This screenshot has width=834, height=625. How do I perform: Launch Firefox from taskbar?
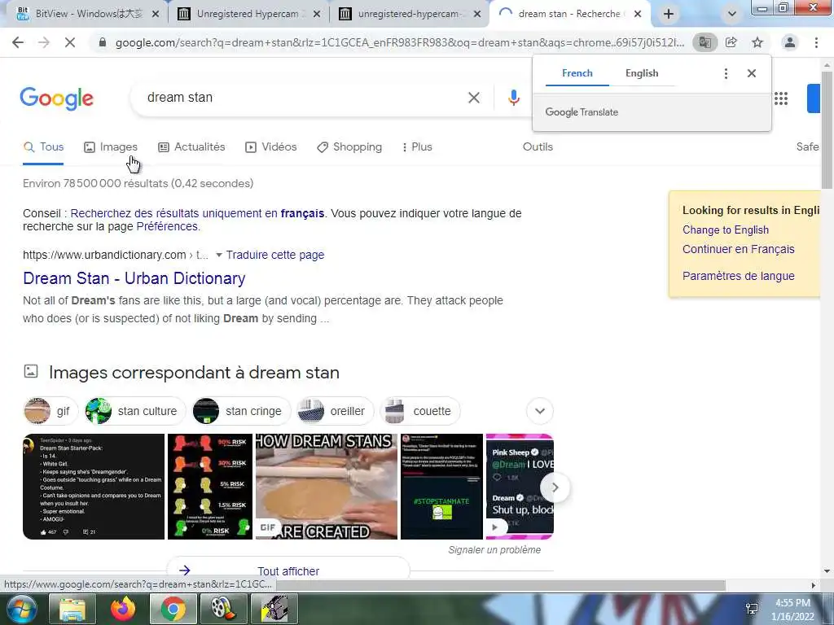coord(123,610)
